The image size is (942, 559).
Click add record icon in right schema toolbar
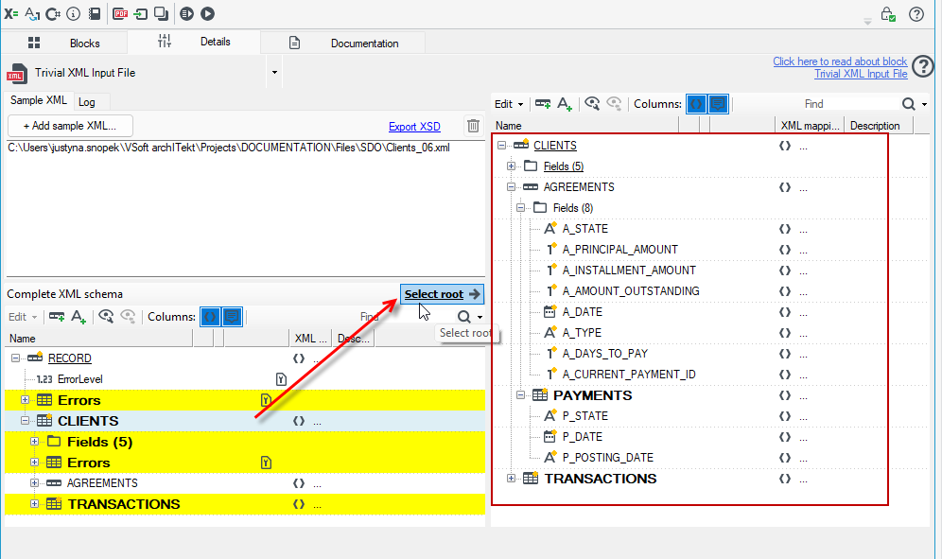click(543, 104)
